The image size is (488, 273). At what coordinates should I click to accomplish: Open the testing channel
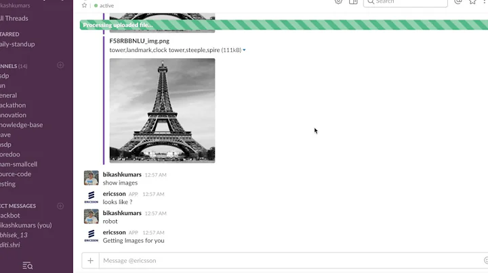[7, 184]
